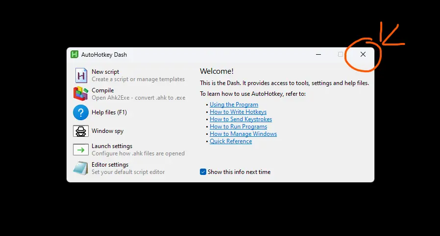Open How to Send Keystrokes link
Screen dimensions: 440x236
click(241, 119)
